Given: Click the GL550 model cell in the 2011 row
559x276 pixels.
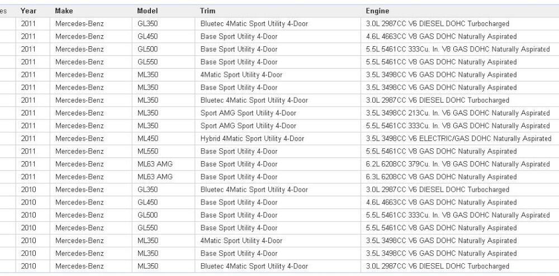Looking at the screenshot, I should tap(148, 62).
